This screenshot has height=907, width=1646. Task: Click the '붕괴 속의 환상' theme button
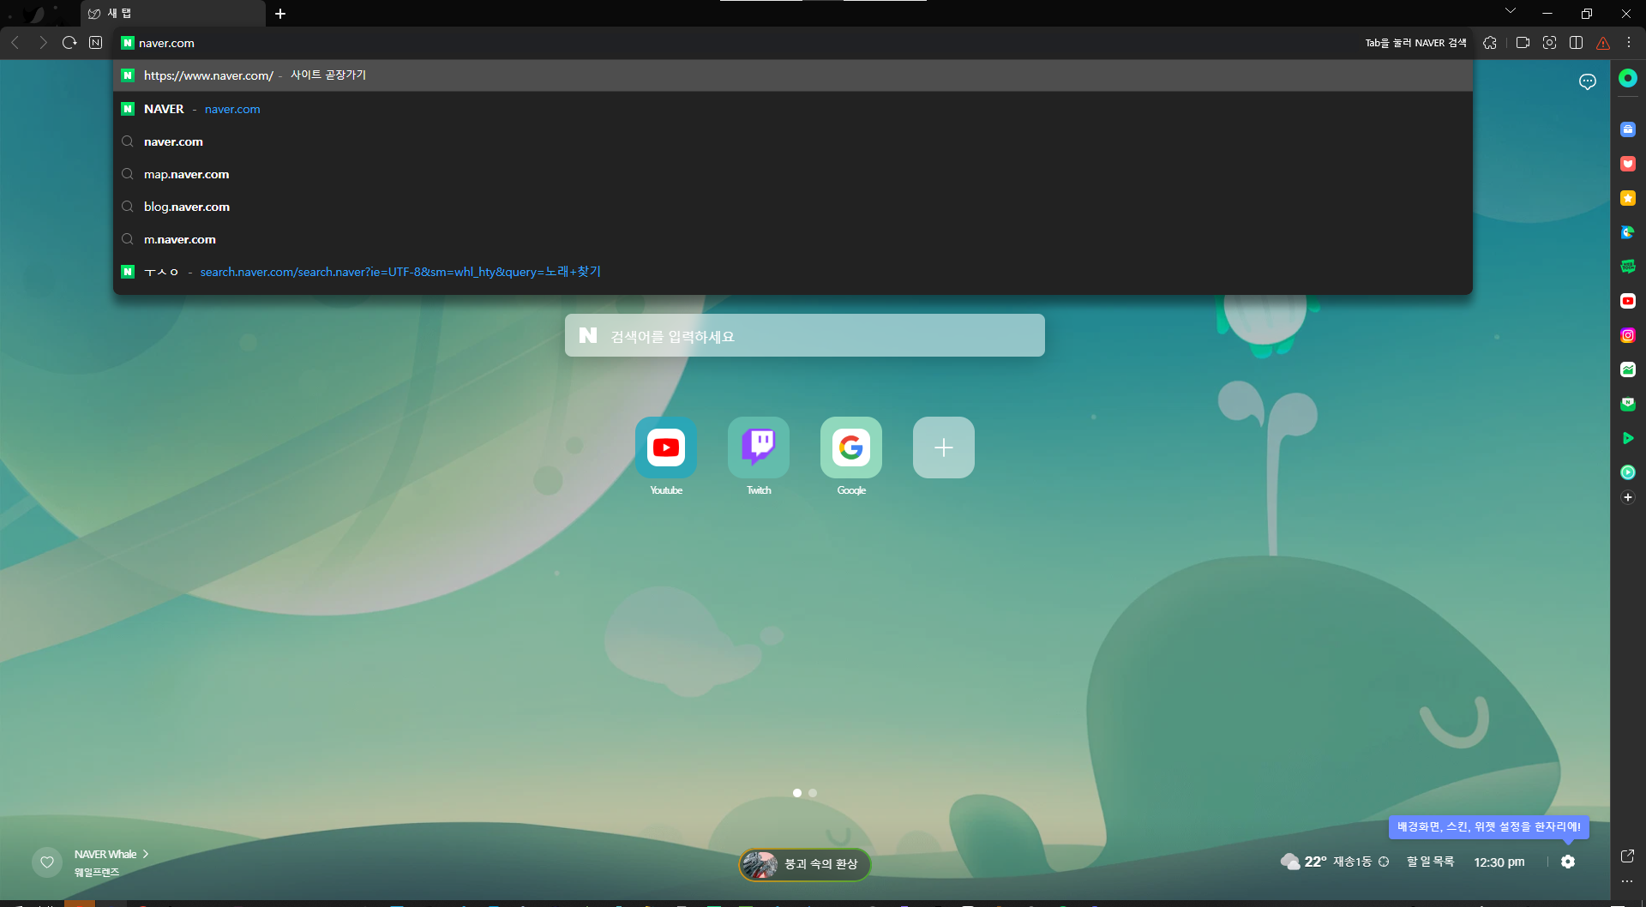coord(805,864)
